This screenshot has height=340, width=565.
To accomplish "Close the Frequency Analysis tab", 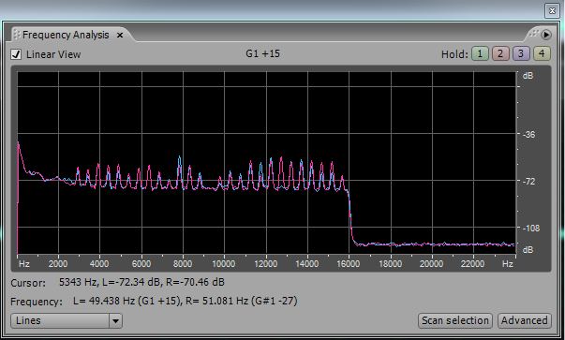I will [120, 35].
